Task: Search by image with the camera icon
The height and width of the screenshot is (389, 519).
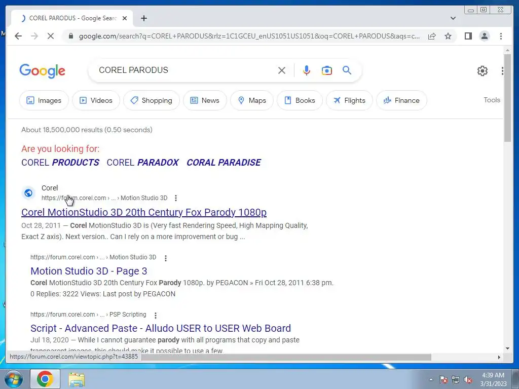Action: pos(327,70)
